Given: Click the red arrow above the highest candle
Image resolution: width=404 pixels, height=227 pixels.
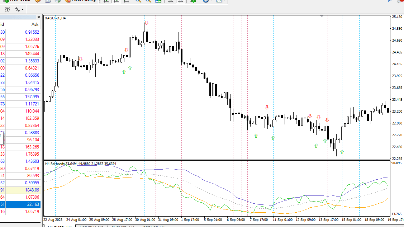Looking at the screenshot, I should 146,23.
